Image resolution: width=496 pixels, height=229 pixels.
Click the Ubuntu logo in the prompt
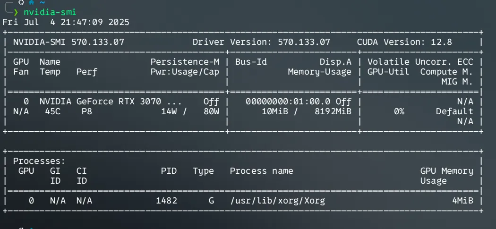22,3
